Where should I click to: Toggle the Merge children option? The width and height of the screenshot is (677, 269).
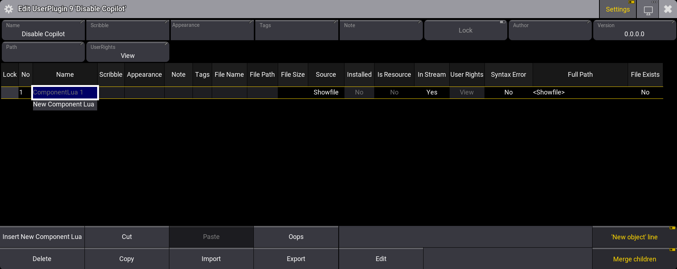point(634,259)
